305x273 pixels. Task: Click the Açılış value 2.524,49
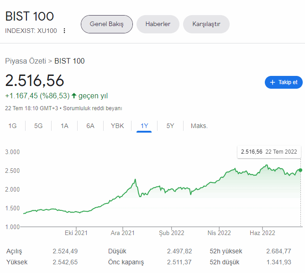click(x=65, y=251)
